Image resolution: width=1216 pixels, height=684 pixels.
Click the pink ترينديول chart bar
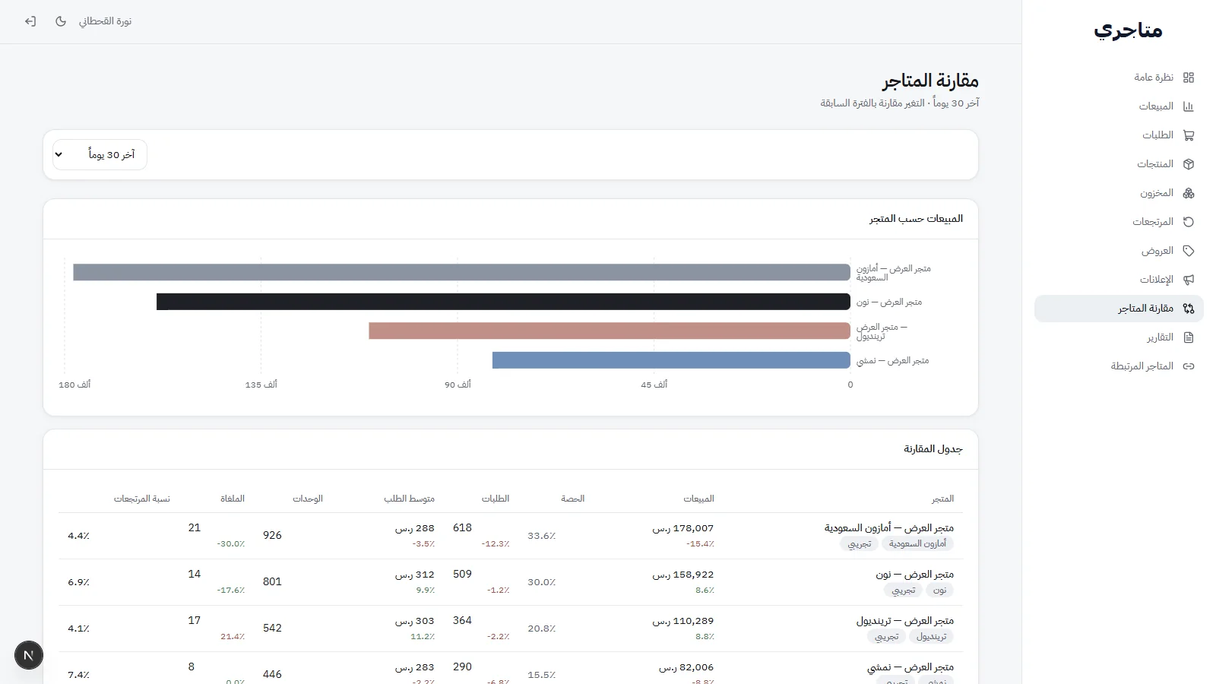coord(610,331)
